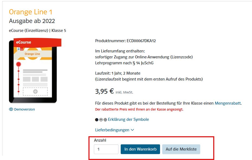
Task: Click the eye icon beside Demoversion
Action: [11, 109]
